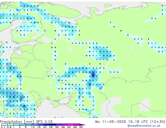Click the 30–35 mm purple legend swatch
Screen dimensions: 166x128
59,125
